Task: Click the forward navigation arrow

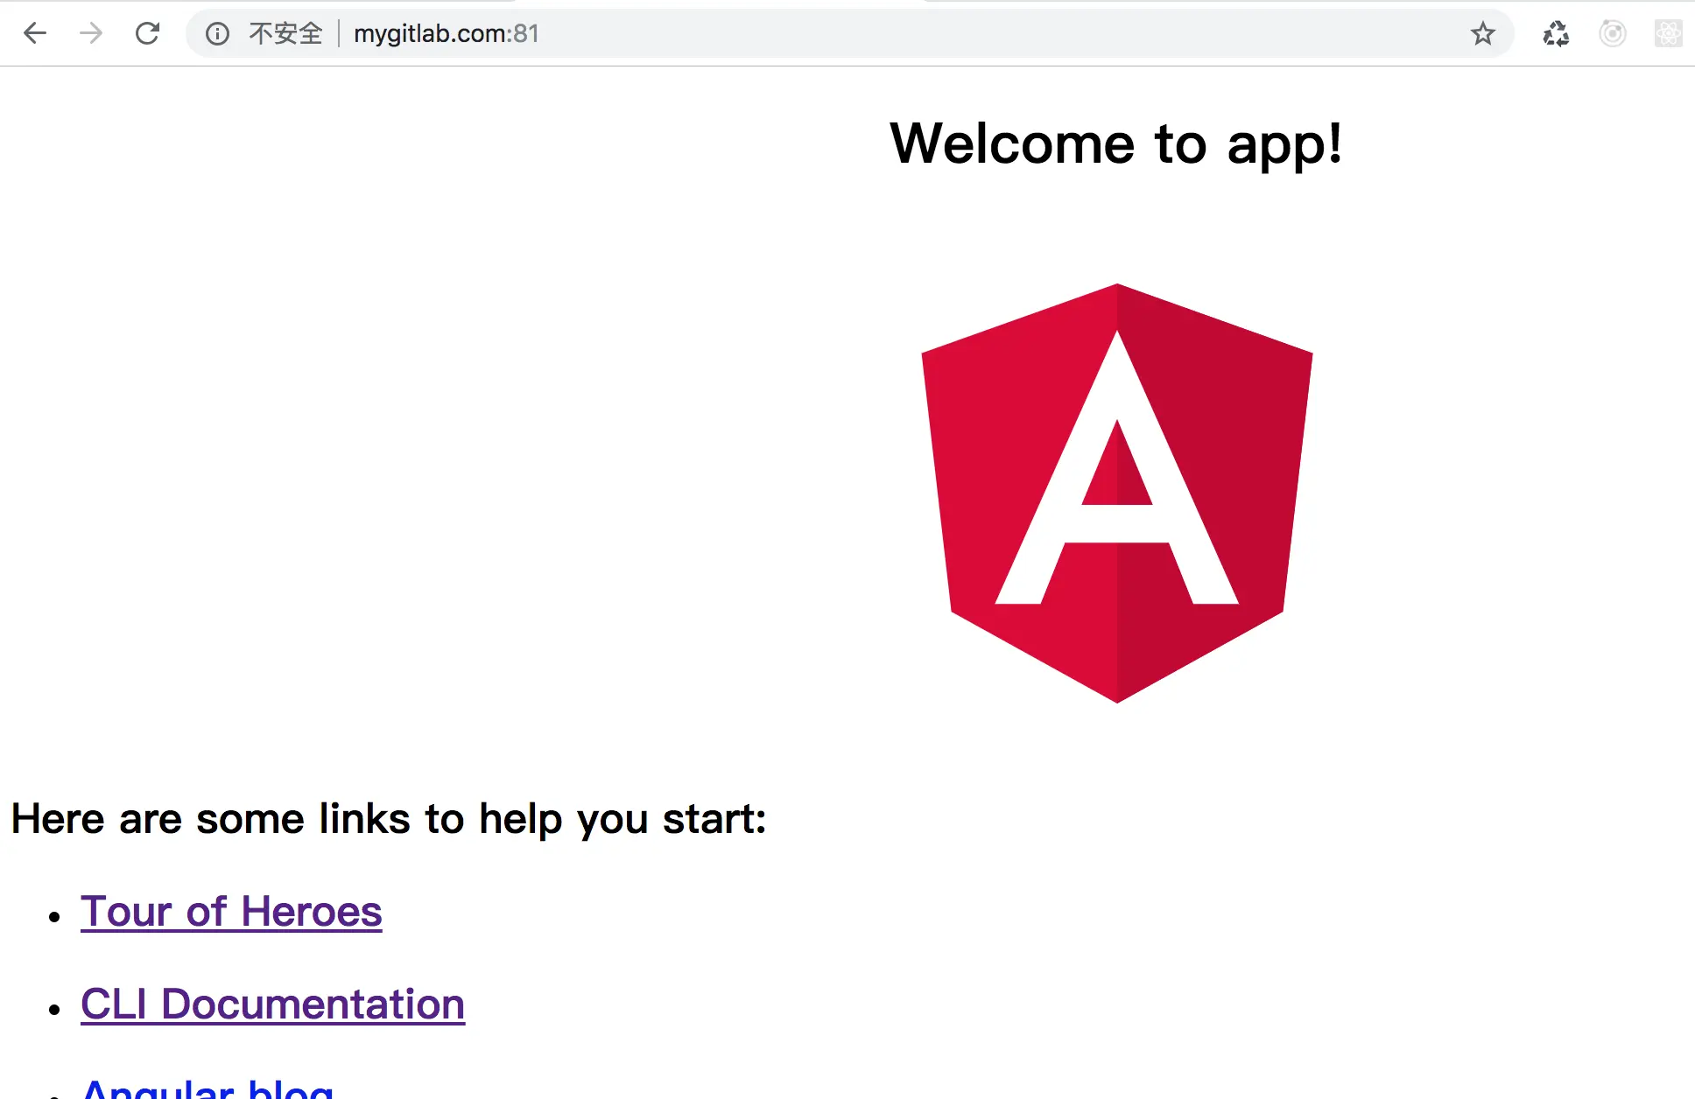Action: tap(91, 33)
